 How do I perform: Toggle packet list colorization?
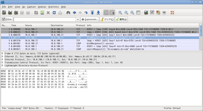pyautogui.click(x=106, y=12)
